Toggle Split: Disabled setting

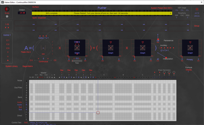tap(39, 18)
